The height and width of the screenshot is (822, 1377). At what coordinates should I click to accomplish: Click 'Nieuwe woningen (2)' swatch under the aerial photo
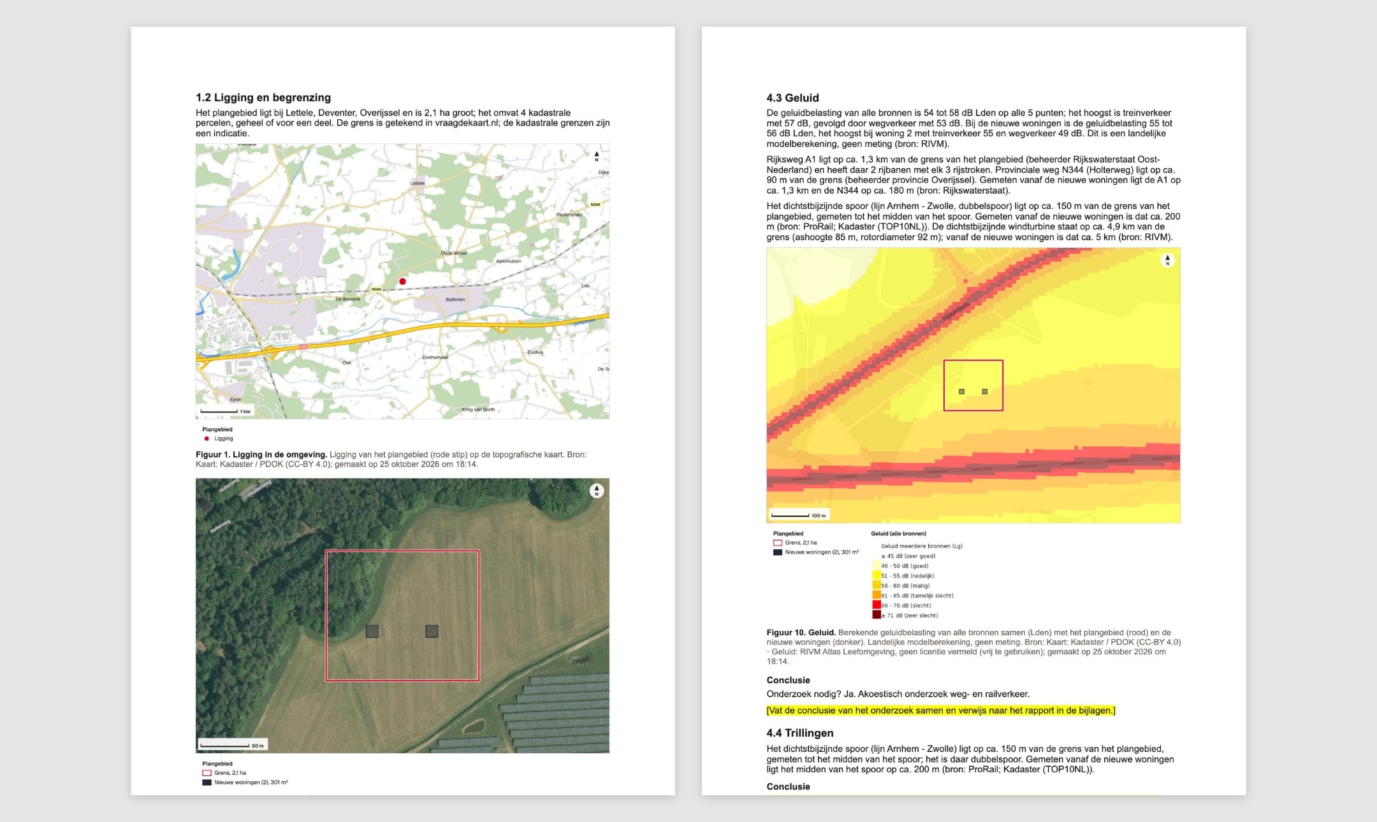coord(207,782)
